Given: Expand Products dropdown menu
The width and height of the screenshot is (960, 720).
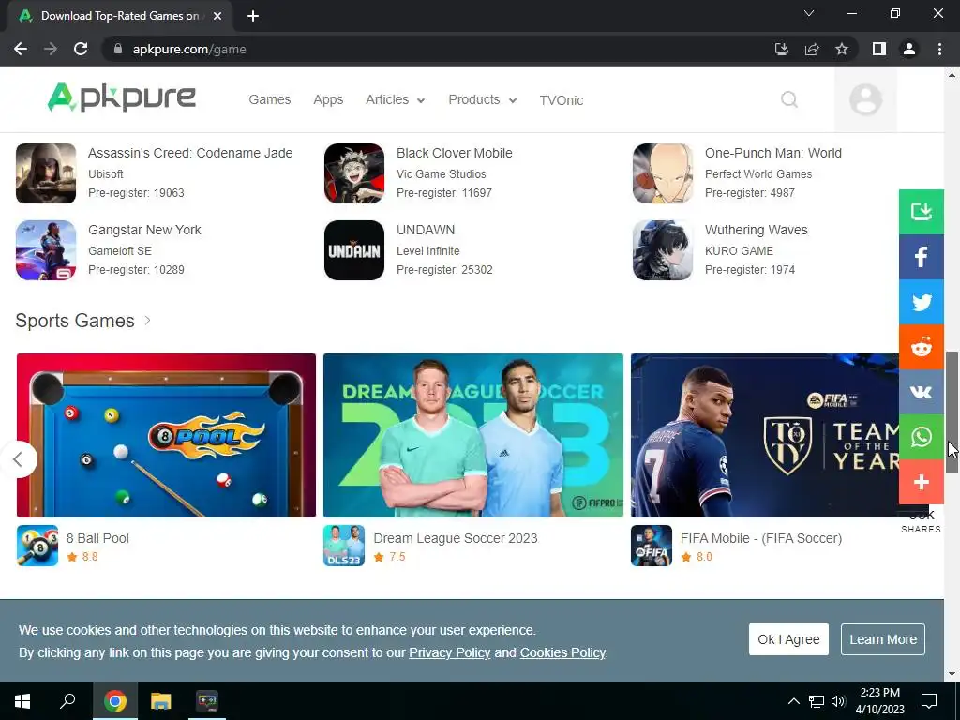Looking at the screenshot, I should click(x=483, y=99).
